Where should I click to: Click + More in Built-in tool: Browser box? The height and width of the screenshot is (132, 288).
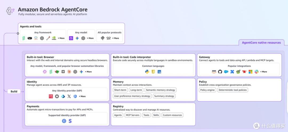pos(88,72)
